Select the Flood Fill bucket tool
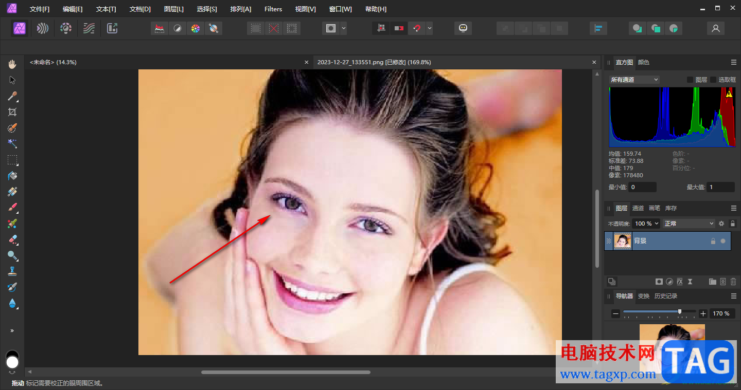741x390 pixels. 12,176
